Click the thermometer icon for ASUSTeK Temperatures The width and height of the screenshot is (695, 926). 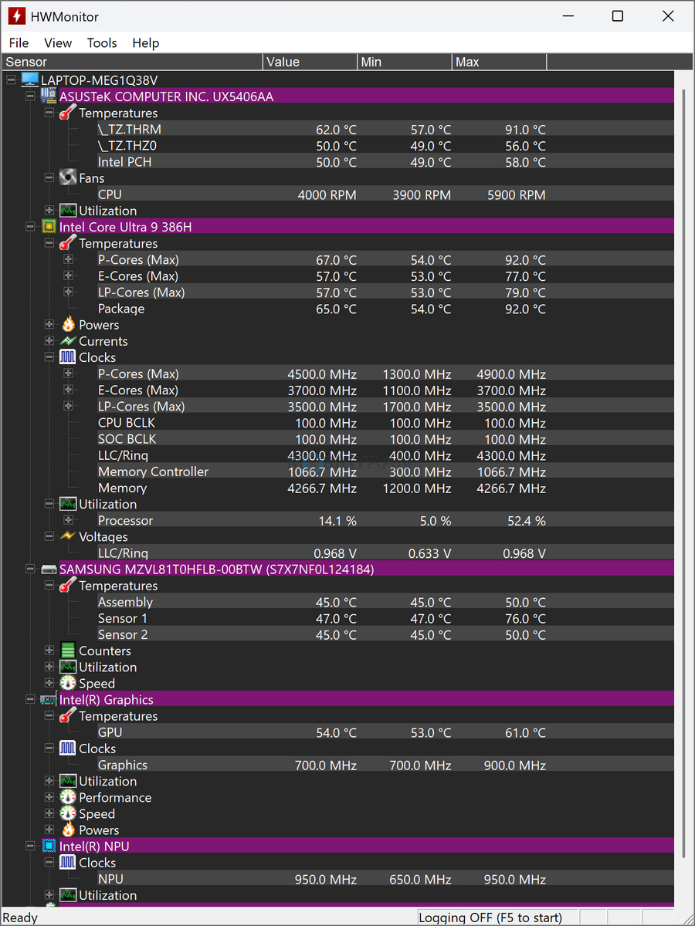68,113
